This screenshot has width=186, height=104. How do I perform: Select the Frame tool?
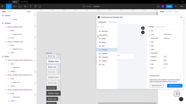tap(14, 6)
